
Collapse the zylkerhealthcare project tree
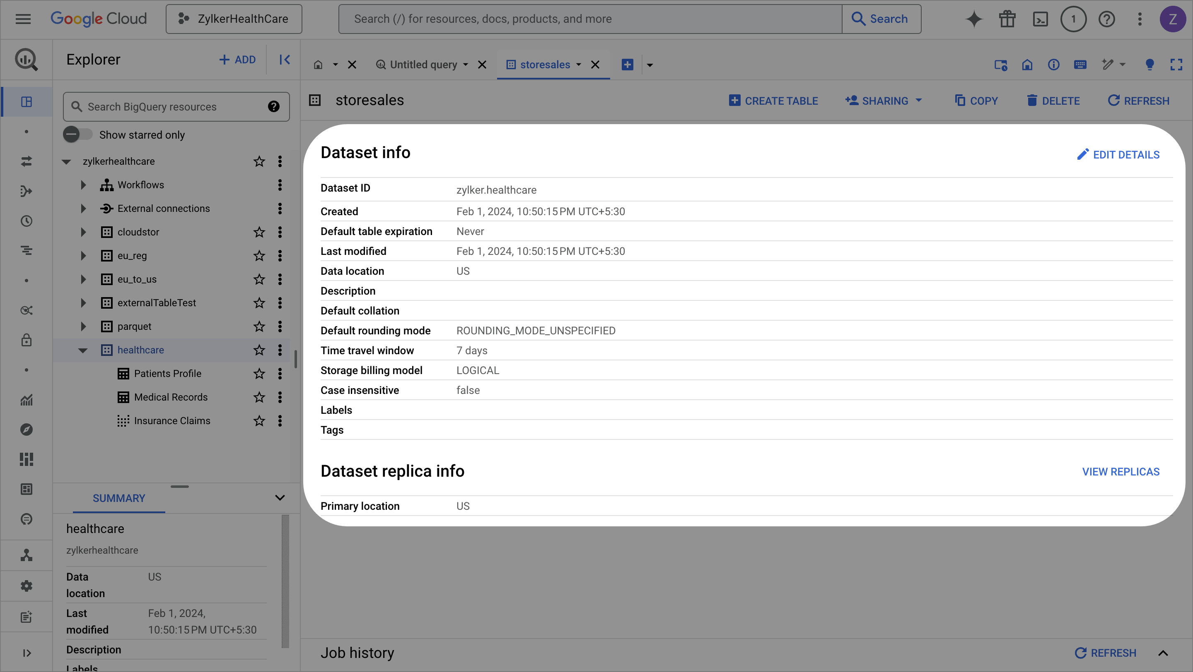[x=66, y=161]
